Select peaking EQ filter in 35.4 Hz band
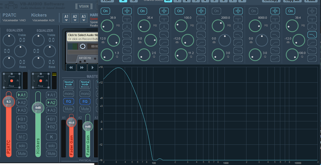Image resolution: width=321 pixels, height=165 pixels. tap(164, 11)
